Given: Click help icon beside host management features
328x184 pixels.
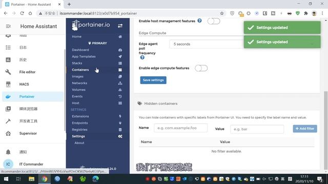Looking at the screenshot, I should [x=199, y=20].
